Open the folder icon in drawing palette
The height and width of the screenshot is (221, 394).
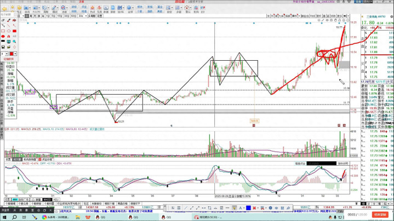[x=9, y=47]
